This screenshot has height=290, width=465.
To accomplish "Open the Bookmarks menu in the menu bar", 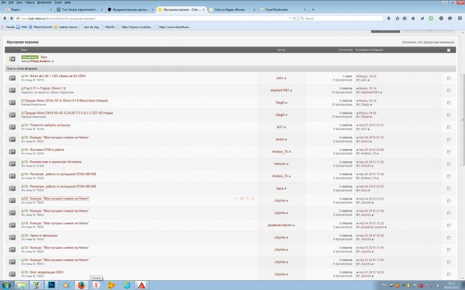I will point(45,2).
